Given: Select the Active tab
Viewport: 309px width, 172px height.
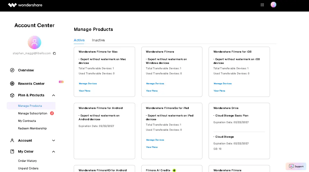Looking at the screenshot, I should [79, 40].
